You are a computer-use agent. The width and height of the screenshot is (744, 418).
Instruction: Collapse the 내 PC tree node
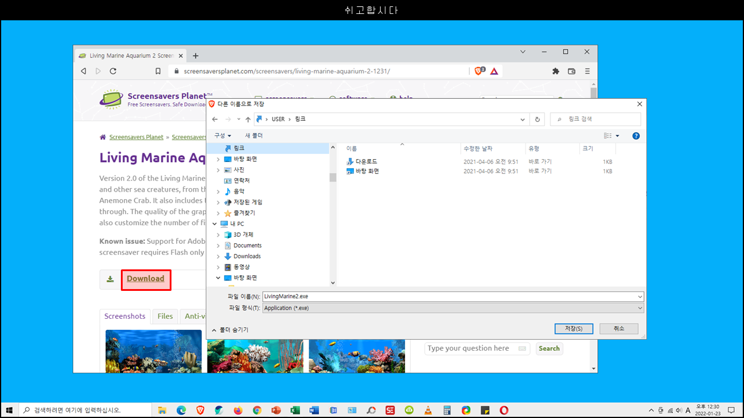point(214,224)
